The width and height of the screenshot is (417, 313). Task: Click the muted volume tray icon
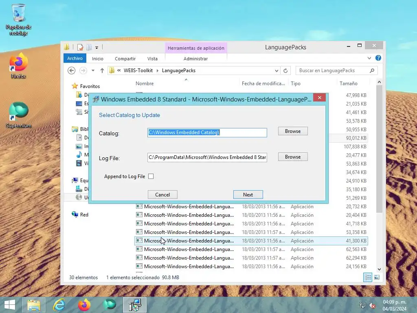point(372,305)
